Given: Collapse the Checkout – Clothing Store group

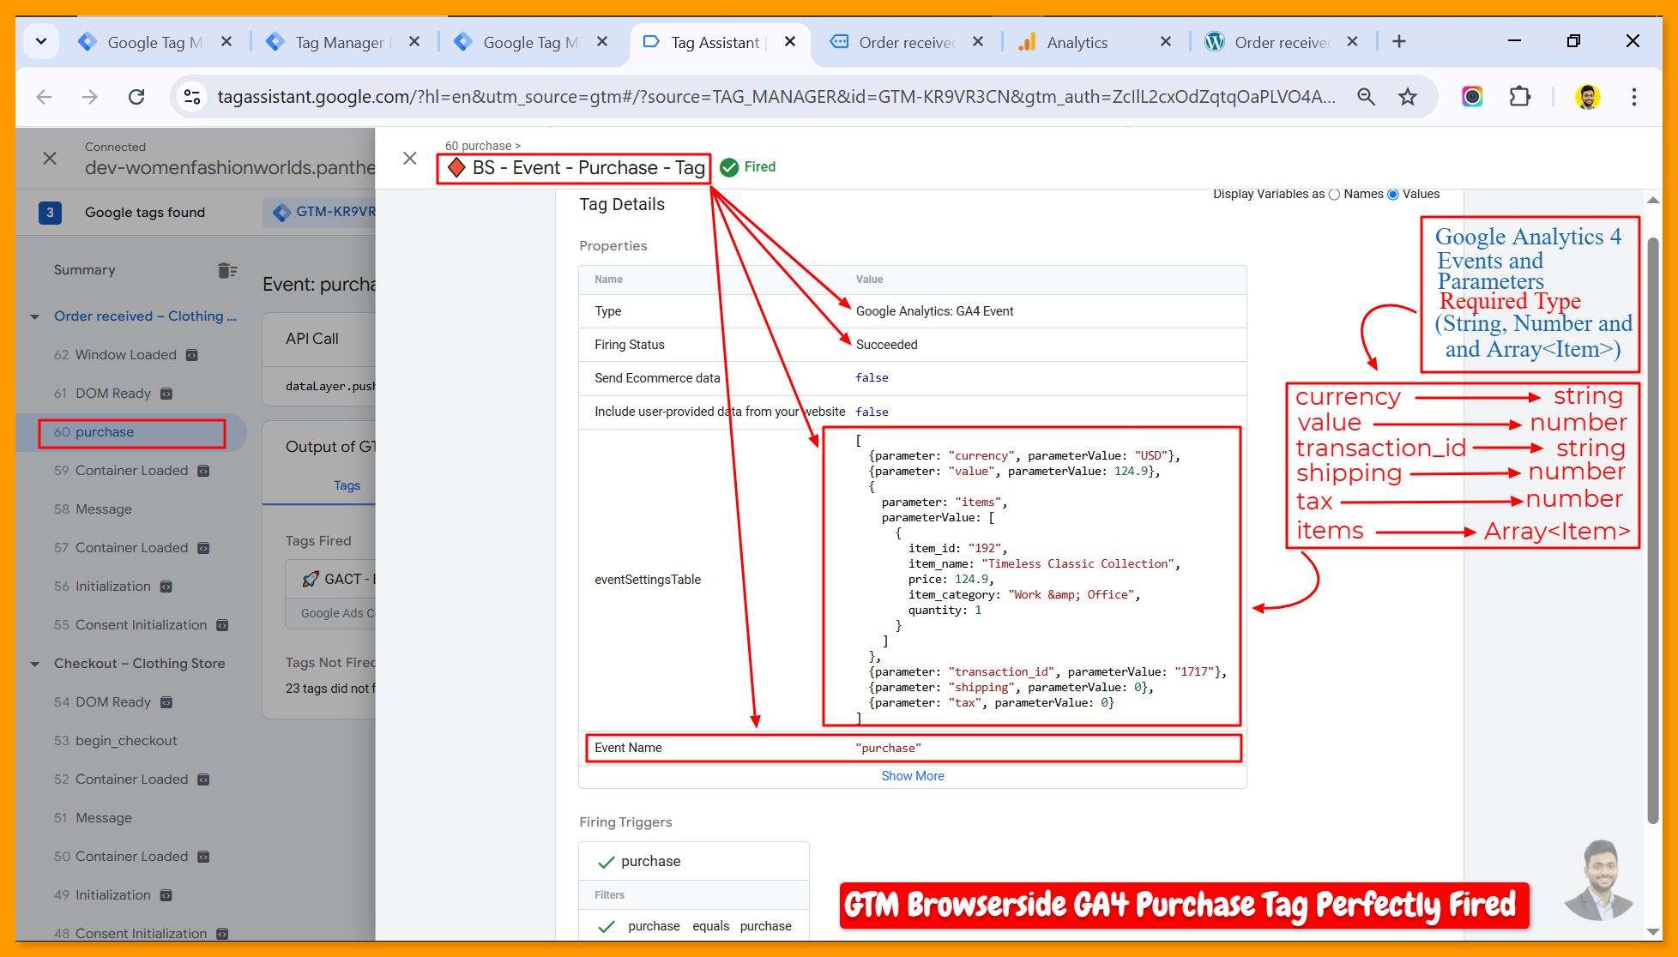Looking at the screenshot, I should coord(35,664).
